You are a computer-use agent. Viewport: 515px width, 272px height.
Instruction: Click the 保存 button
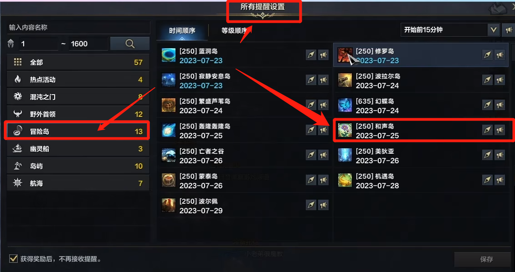pyautogui.click(x=486, y=259)
